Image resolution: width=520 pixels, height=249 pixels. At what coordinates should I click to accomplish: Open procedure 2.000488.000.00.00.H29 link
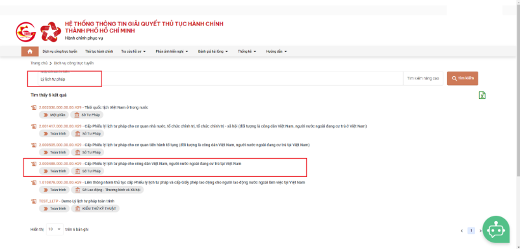(60, 164)
